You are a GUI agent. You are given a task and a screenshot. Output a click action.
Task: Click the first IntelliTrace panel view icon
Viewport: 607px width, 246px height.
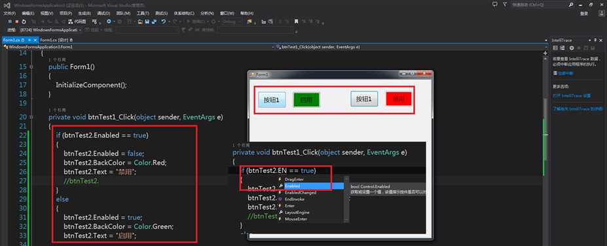click(x=555, y=48)
